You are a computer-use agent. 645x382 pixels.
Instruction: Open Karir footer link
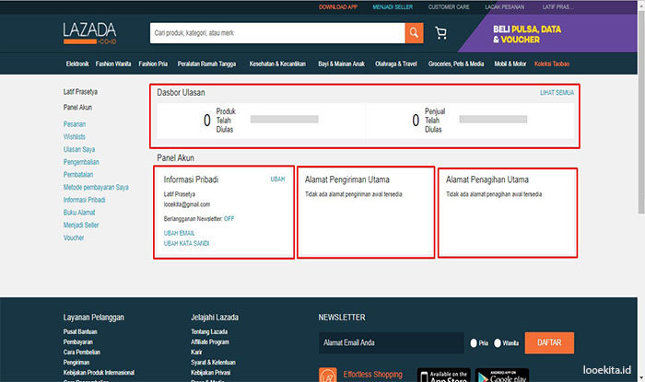(196, 352)
